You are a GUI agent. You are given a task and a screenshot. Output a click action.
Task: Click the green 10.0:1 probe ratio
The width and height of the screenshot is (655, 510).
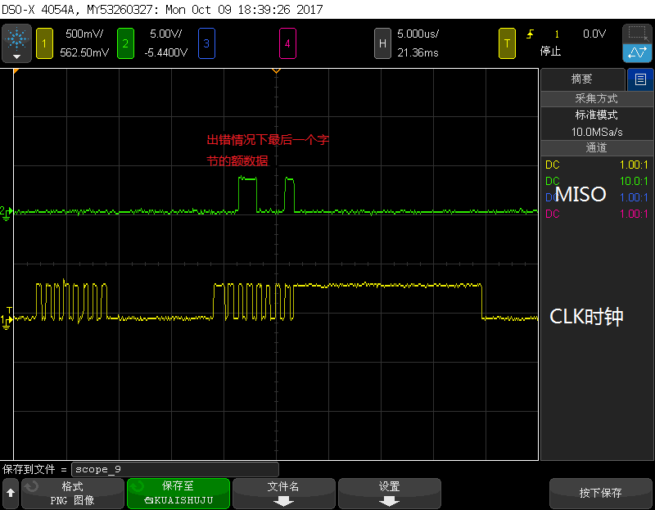pos(633,181)
